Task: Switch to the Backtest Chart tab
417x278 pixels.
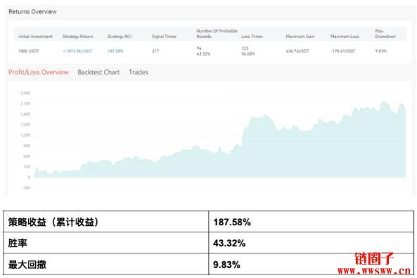Action: (98, 72)
